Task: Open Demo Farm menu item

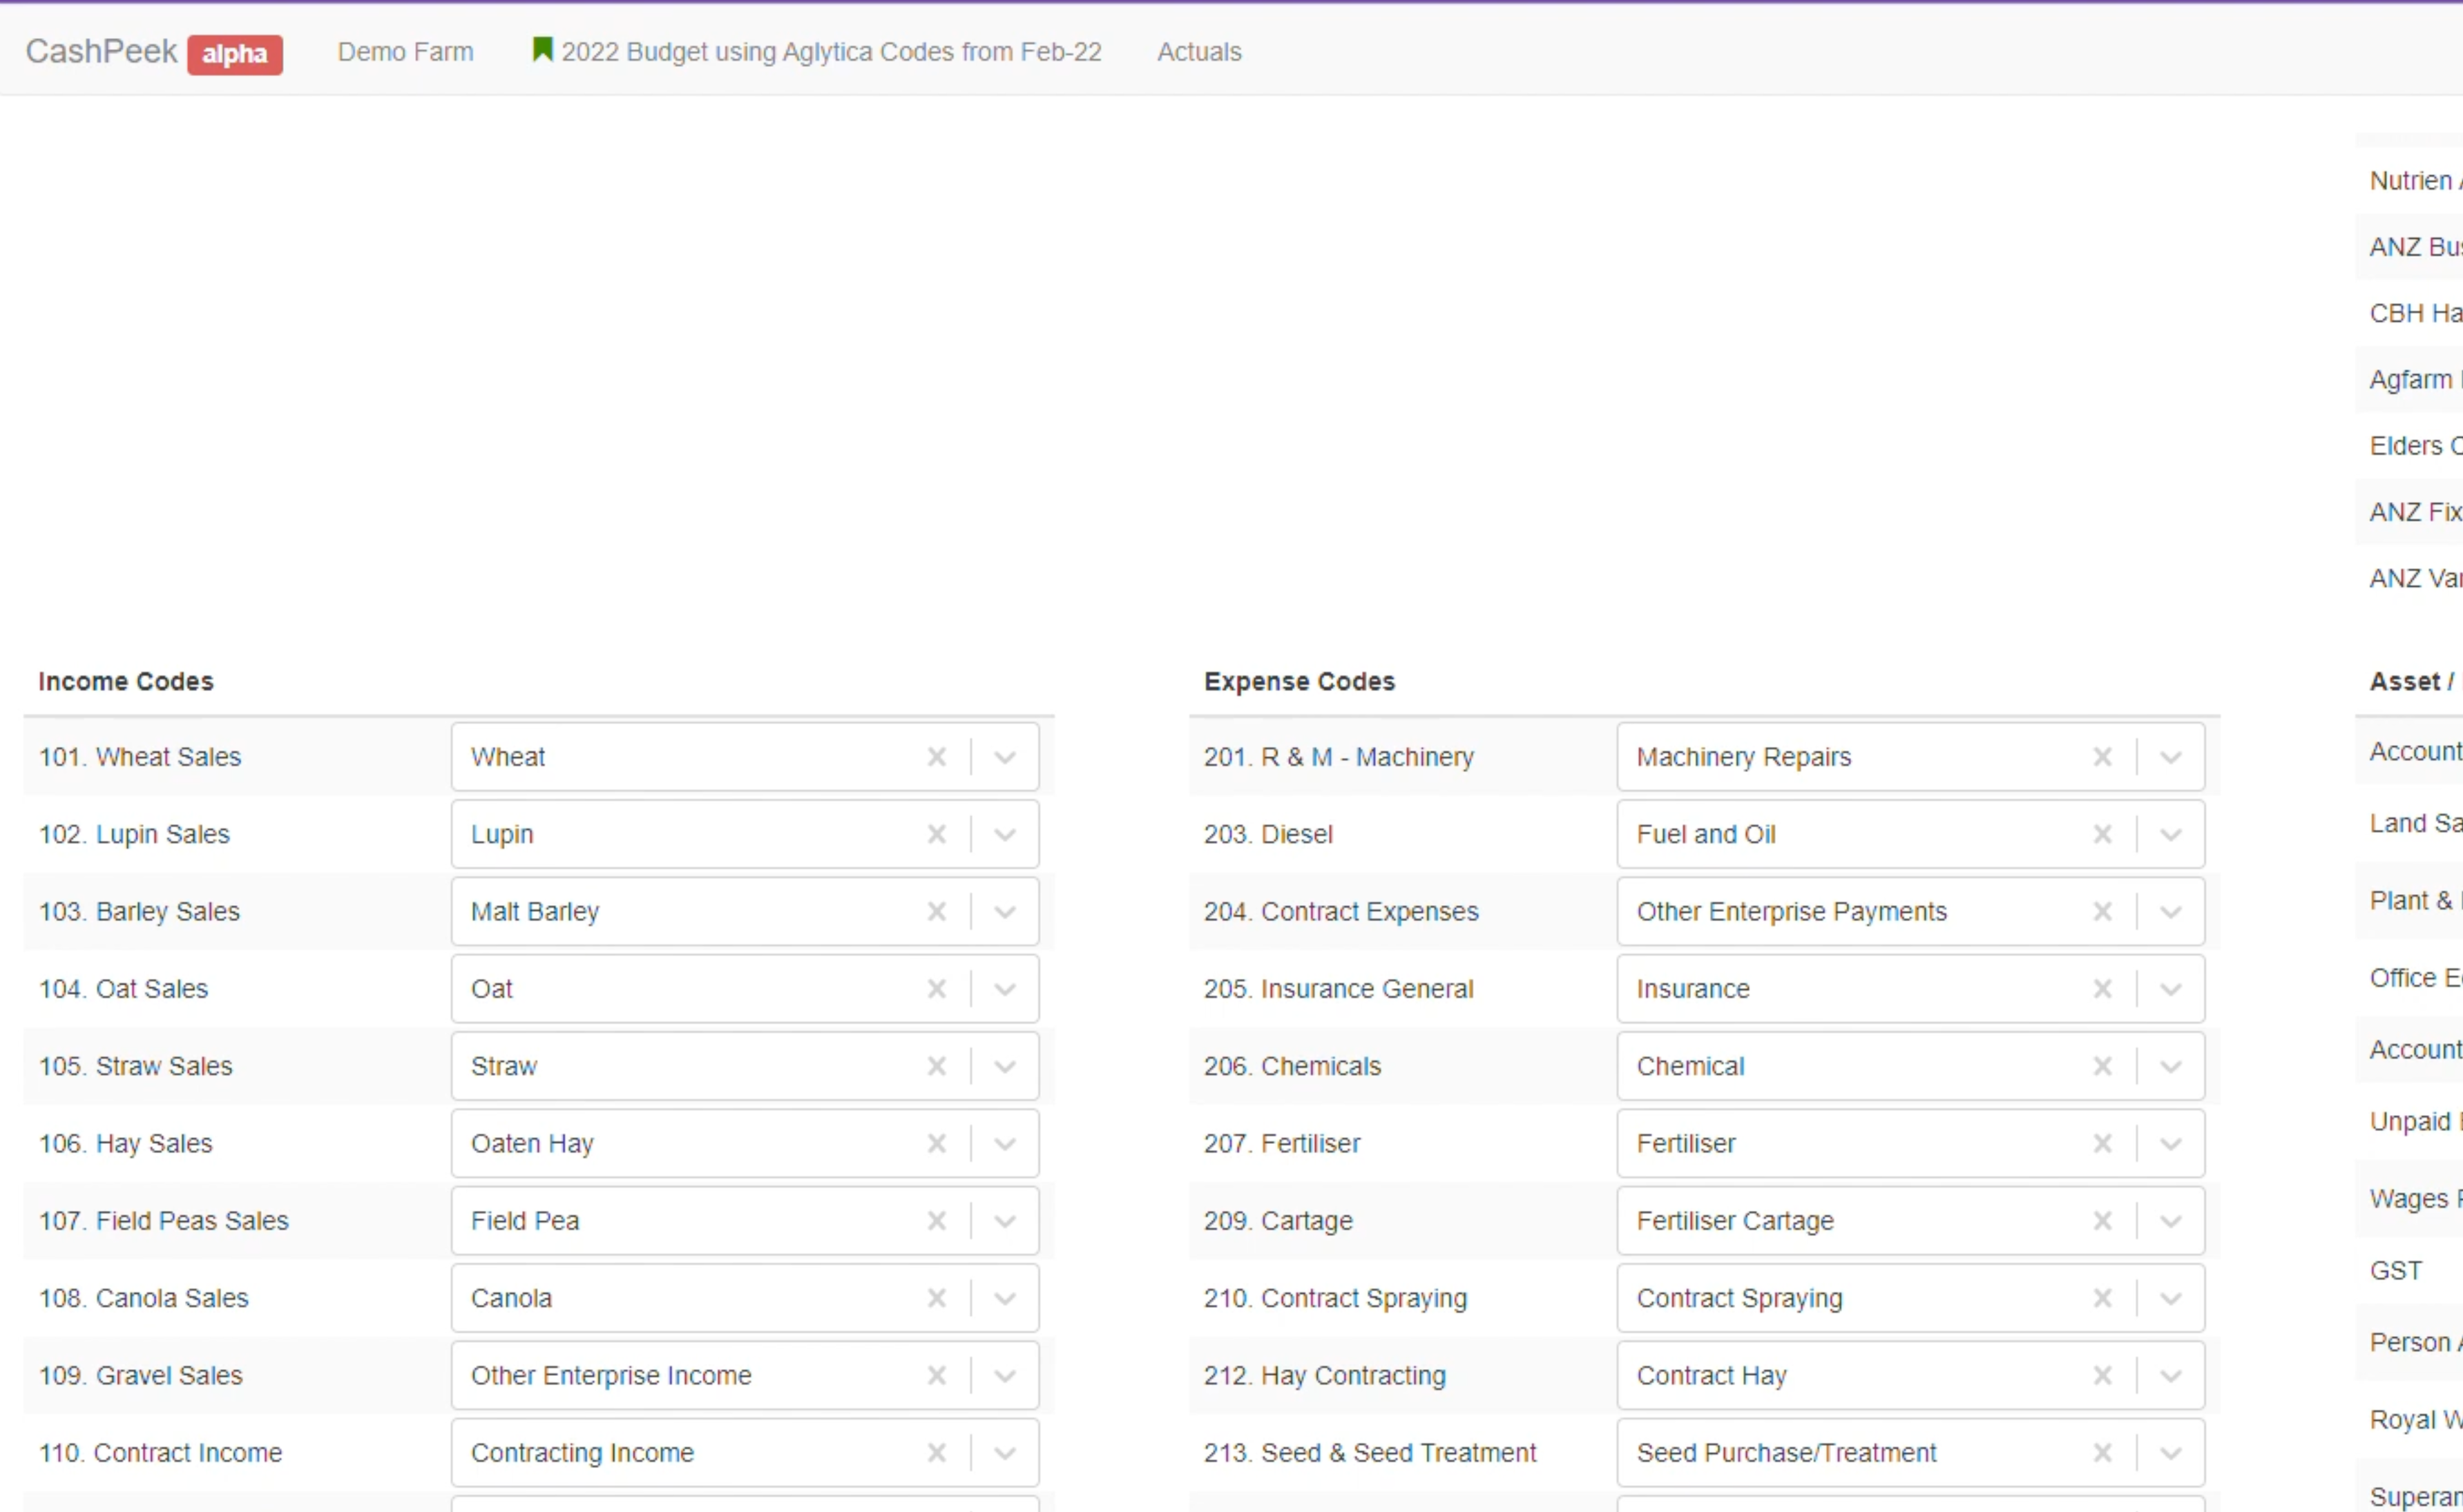Action: click(x=405, y=52)
